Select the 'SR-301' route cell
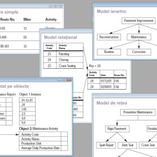This screenshot has height=157, width=157. point(5,46)
